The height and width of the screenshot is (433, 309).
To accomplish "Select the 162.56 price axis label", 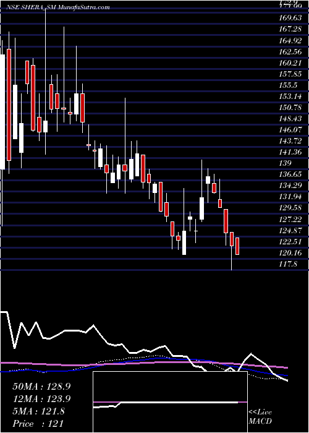I will 290,51.
